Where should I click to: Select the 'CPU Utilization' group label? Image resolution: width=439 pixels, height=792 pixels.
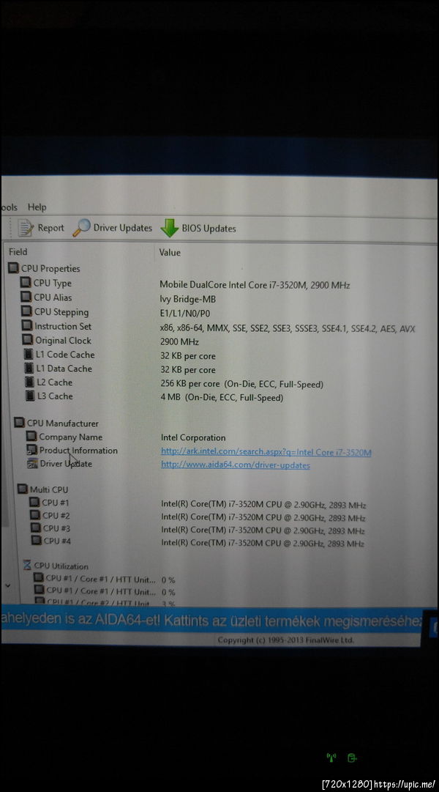tap(61, 566)
